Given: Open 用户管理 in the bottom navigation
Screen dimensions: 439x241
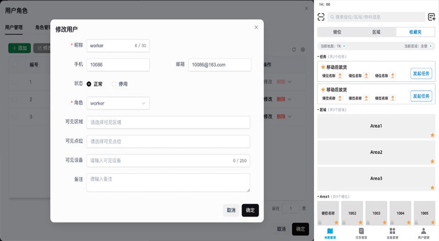Looking at the screenshot, I should (x=423, y=233).
